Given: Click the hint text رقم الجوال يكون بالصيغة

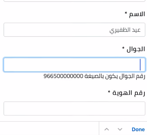Looking at the screenshot, I should click(115, 76).
